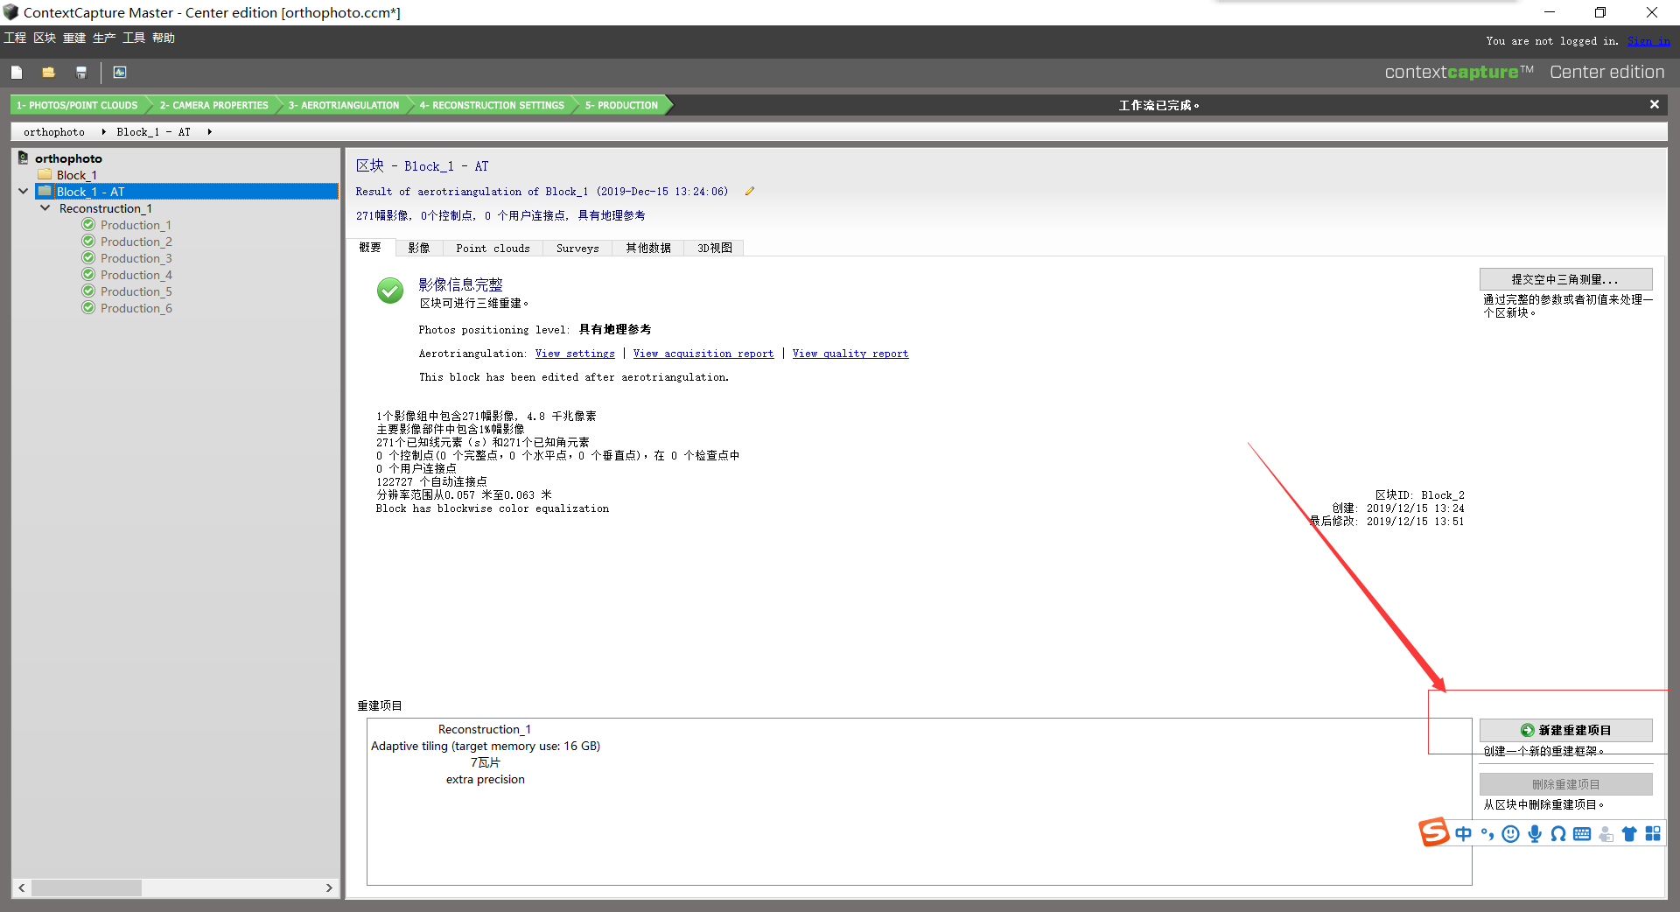Go to workflow step 5 Production
The image size is (1680, 912).
pyautogui.click(x=621, y=105)
